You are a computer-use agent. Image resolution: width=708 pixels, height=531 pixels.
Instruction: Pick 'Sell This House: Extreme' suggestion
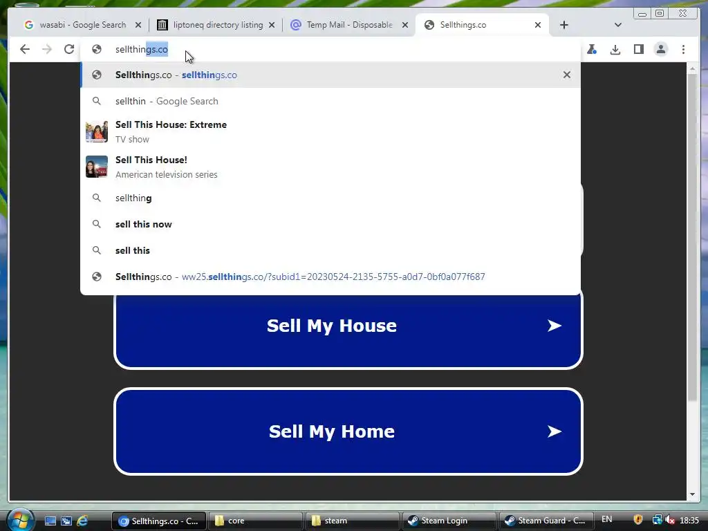point(330,132)
